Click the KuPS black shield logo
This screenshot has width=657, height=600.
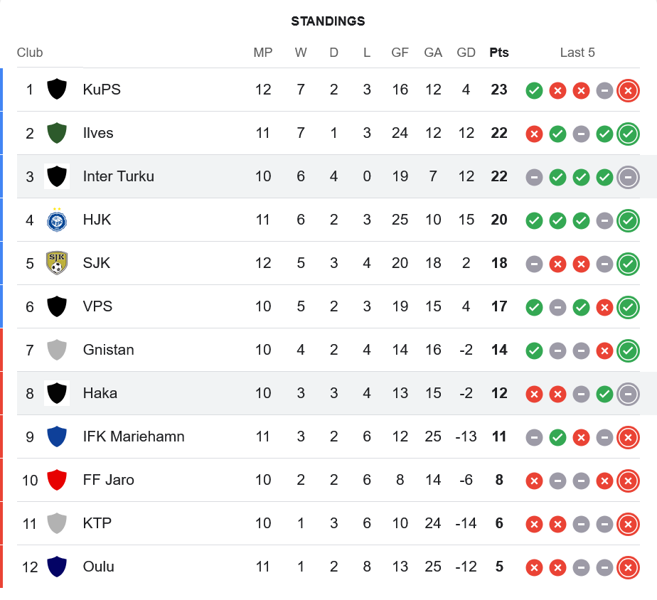[57, 90]
